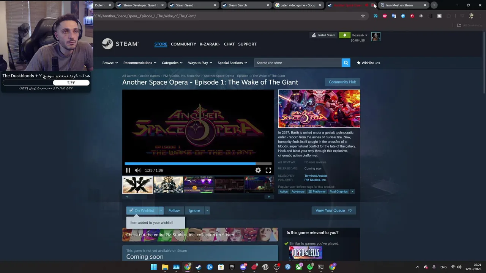This screenshot has height=273, width=486.
Task: Open the K-zaraki- account dropdown
Action: [x=360, y=35]
